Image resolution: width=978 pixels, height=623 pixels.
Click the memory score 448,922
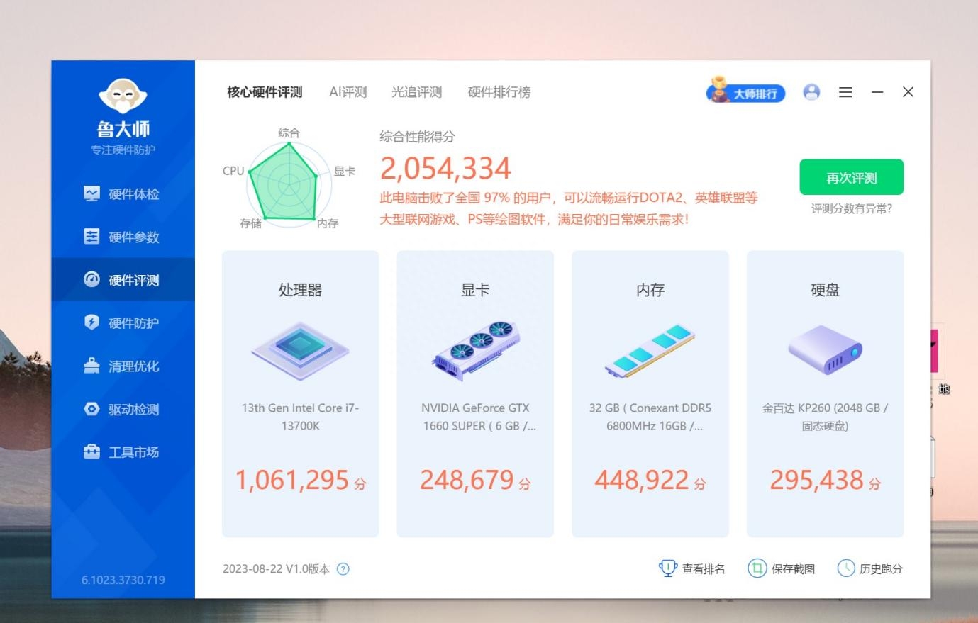pyautogui.click(x=642, y=480)
